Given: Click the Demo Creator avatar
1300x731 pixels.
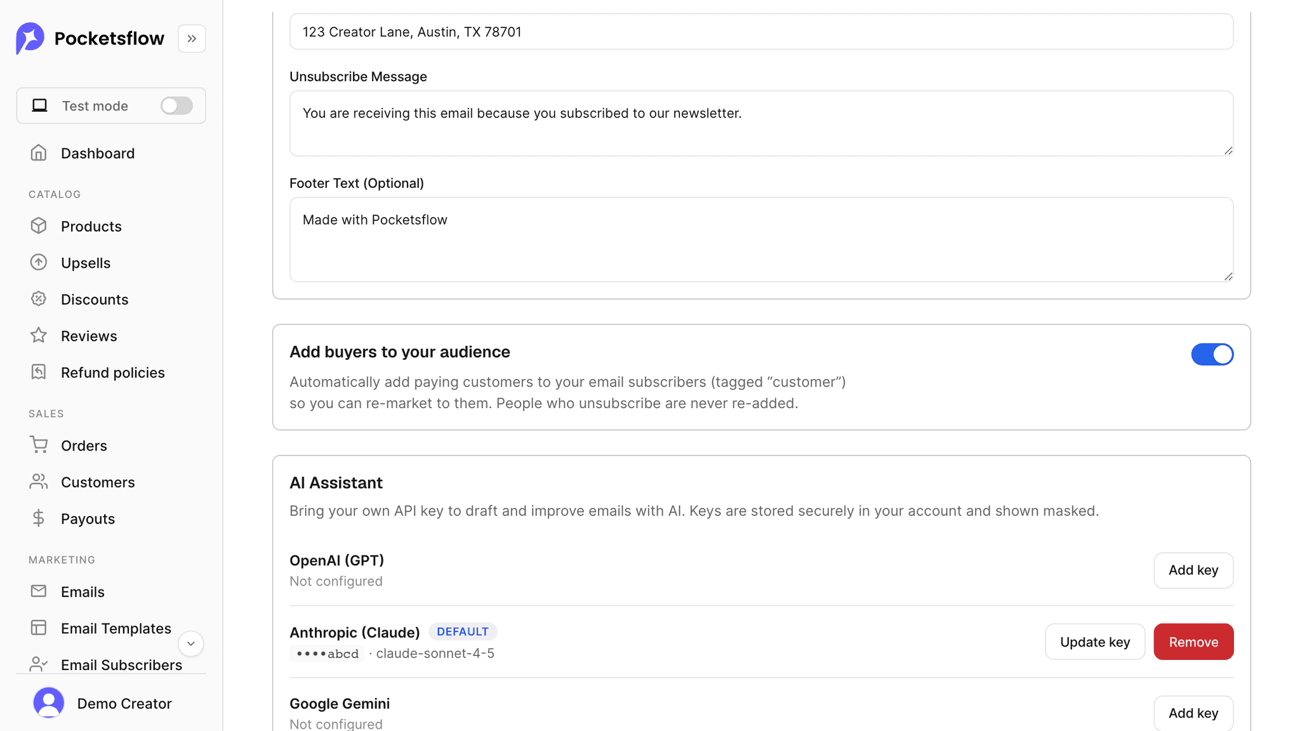Looking at the screenshot, I should [x=49, y=703].
